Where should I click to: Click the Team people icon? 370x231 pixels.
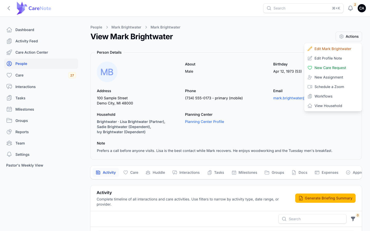pos(9,143)
